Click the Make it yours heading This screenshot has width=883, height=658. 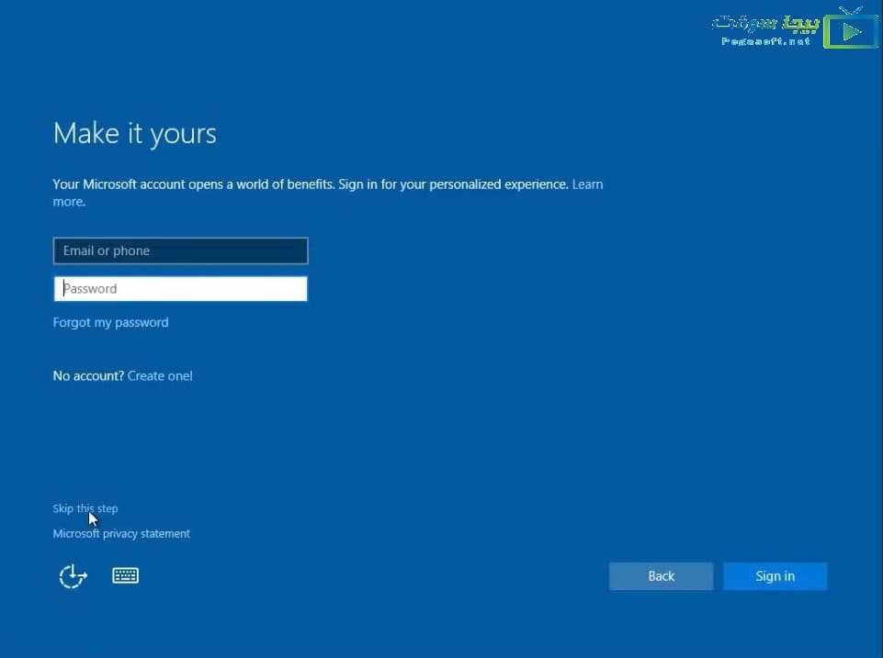tap(135, 134)
